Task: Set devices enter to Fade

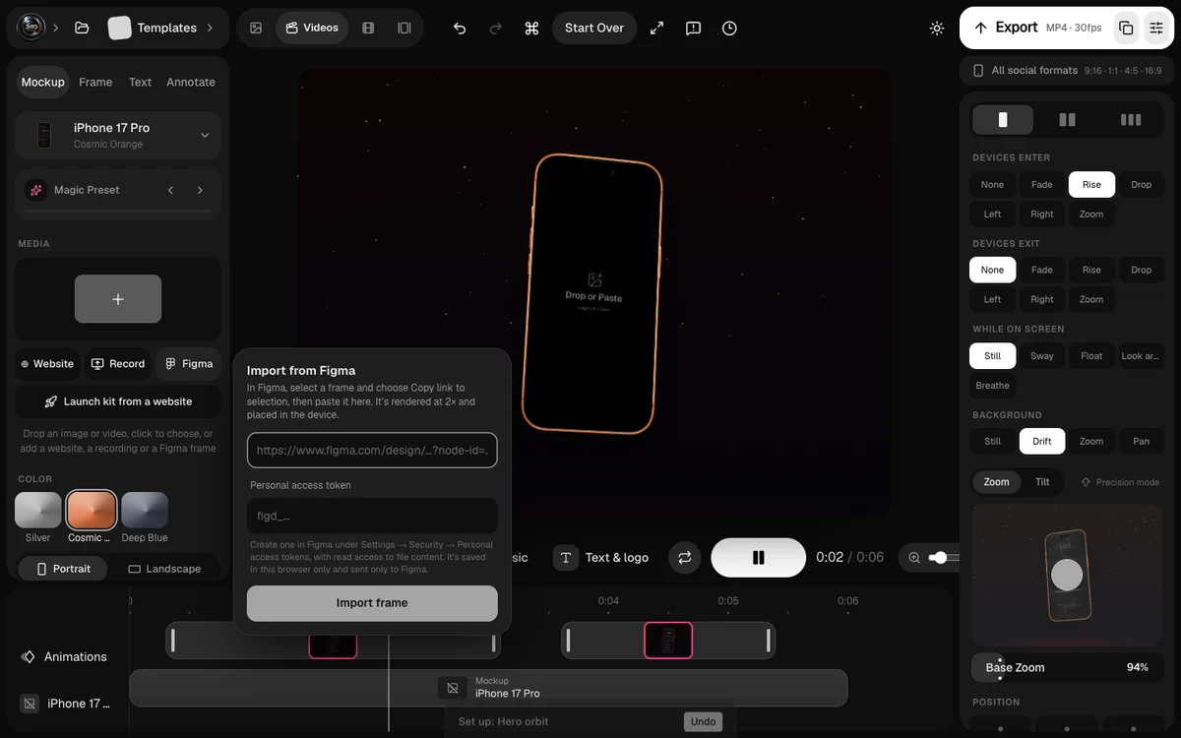Action: coord(1042,184)
